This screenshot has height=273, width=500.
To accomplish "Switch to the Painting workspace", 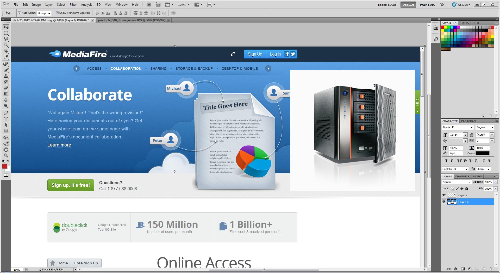I will point(428,5).
